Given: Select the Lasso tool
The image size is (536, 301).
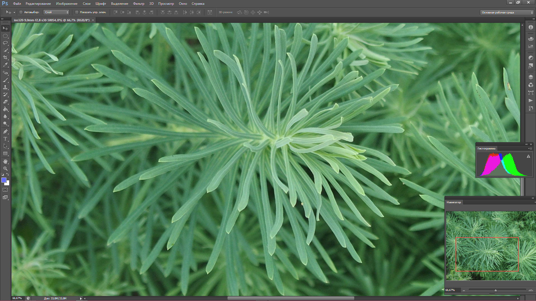Looking at the screenshot, I should [5, 43].
